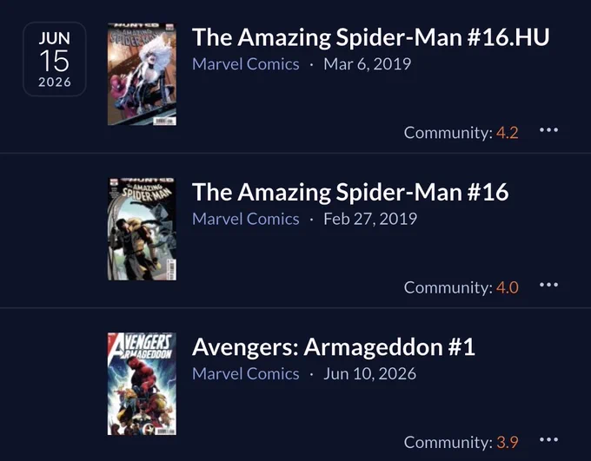591x461 pixels.
Task: Click the Jun 15 2026 date badge
Action: click(55, 59)
